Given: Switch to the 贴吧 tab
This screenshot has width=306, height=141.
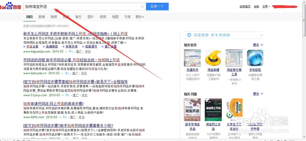Looking at the screenshot, I should (x=54, y=17).
